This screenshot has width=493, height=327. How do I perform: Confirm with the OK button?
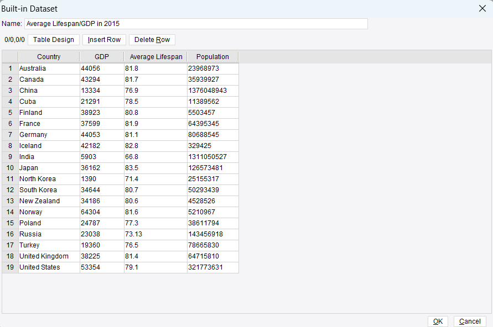[x=438, y=321]
